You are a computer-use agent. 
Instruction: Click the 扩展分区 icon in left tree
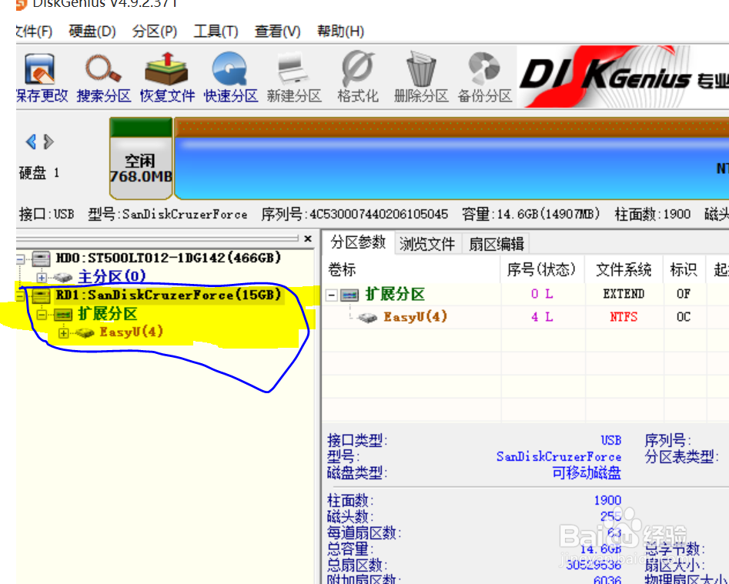63,315
